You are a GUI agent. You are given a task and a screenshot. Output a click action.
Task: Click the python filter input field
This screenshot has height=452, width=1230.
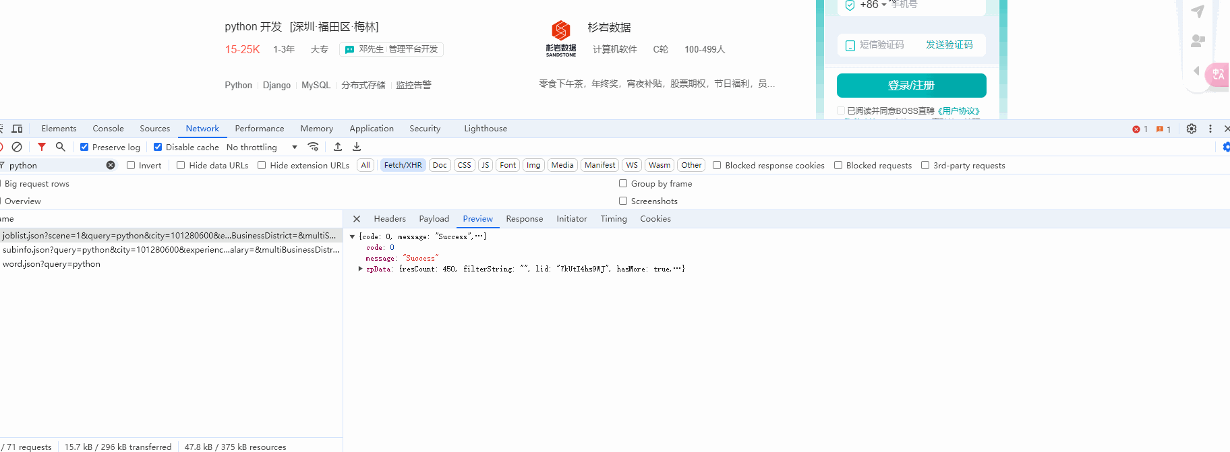point(57,165)
